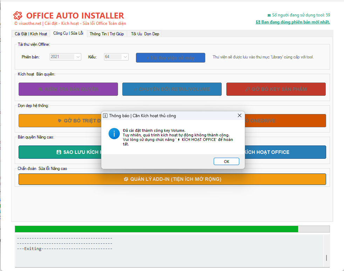The image size is (344, 271).
Task: Click GỠ BỎ KEY SẢN PHẨM button
Action: point(276,89)
